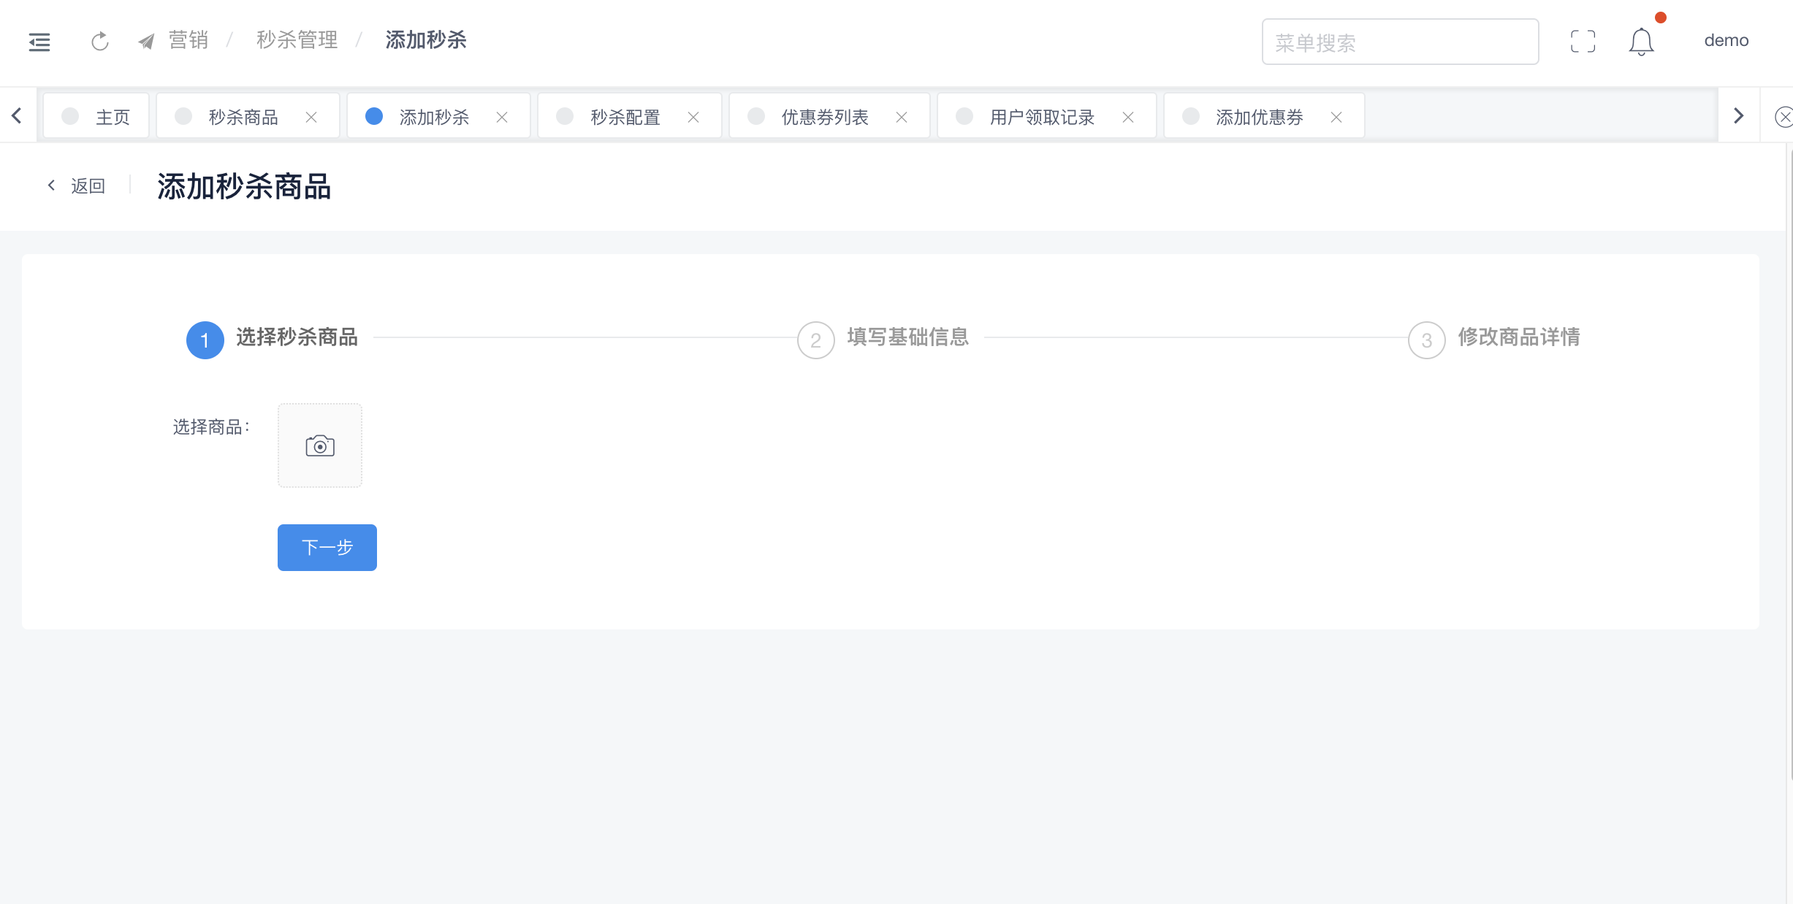
Task: Click the 下一步 button
Action: [x=327, y=548]
